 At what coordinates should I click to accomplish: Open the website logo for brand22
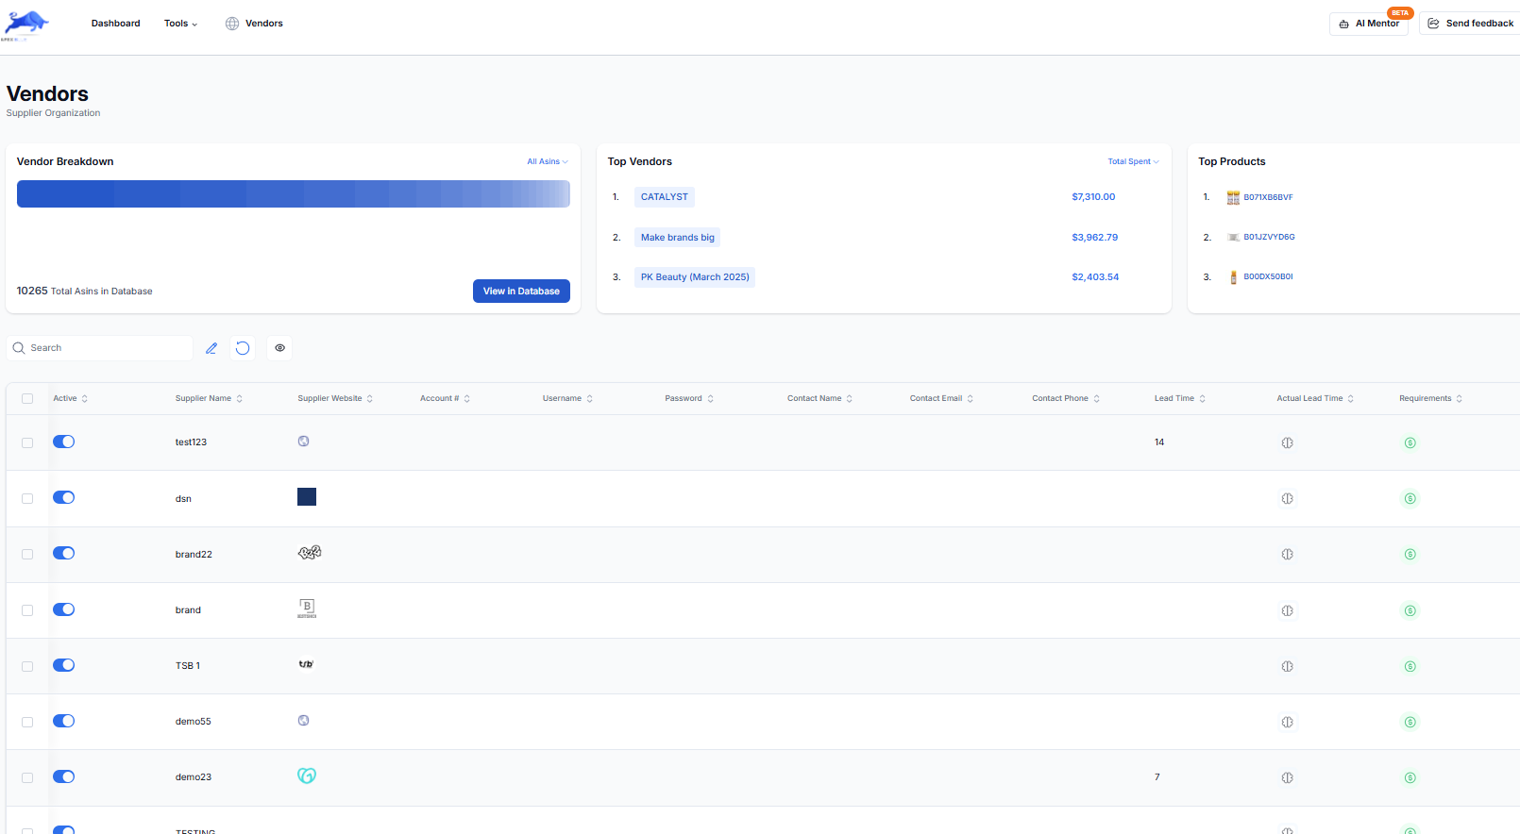310,553
